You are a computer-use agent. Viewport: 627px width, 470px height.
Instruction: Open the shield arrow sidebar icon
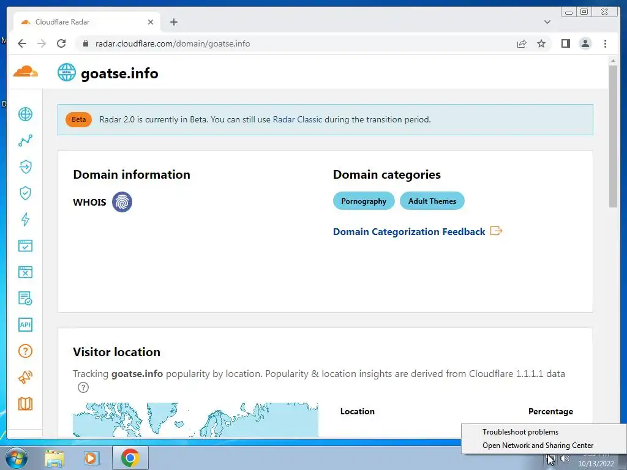[25, 166]
